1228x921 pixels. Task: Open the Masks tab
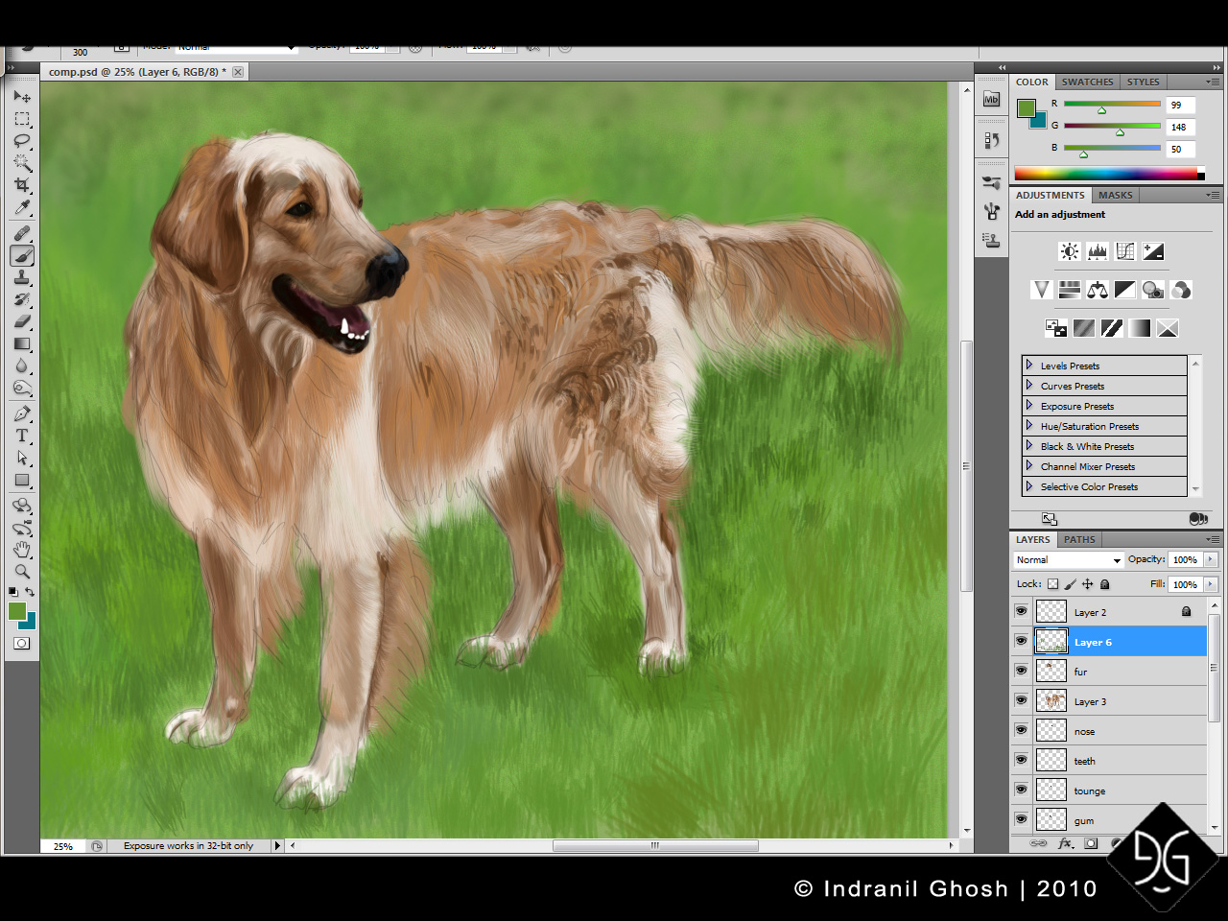pos(1115,195)
